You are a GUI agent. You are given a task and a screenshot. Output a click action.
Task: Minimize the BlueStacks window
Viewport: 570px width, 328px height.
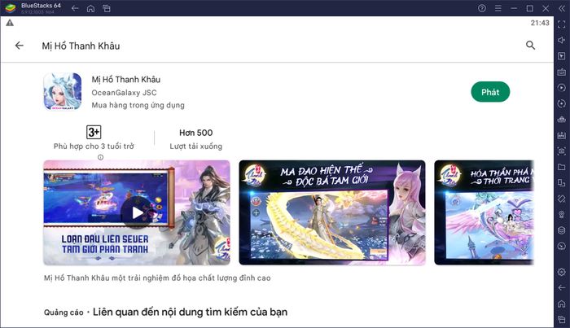(514, 8)
